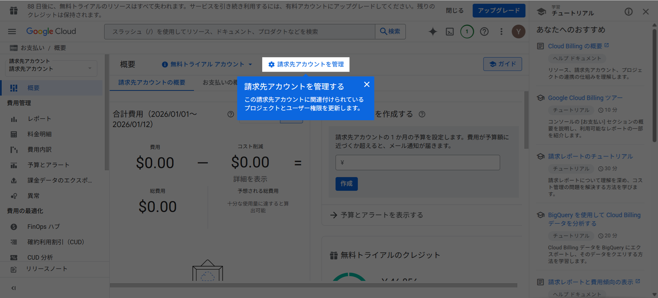This screenshot has width=658, height=298.
Task: Collapse the left navigation sidebar
Action: tap(14, 288)
